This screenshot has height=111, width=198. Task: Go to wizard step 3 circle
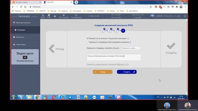pyautogui.click(x=116, y=31)
